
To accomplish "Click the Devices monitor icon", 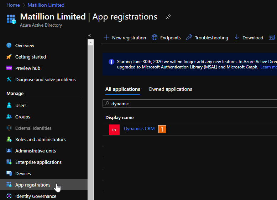I will [x=9, y=173].
